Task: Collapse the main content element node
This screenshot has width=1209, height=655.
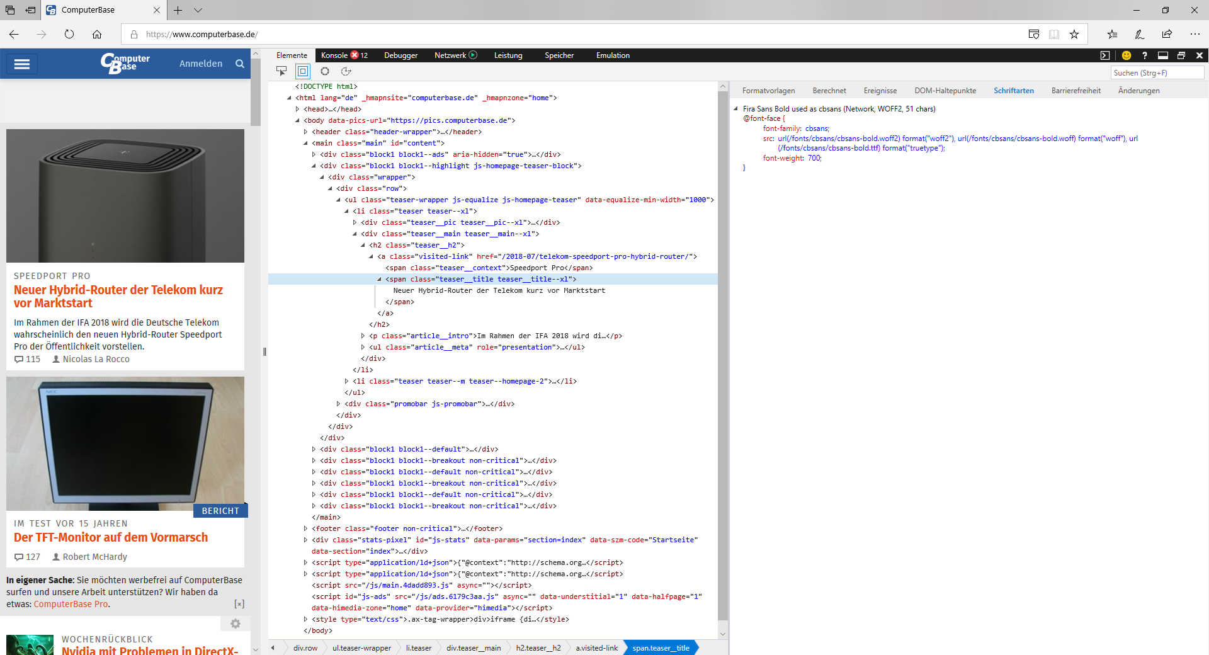Action: point(306,143)
